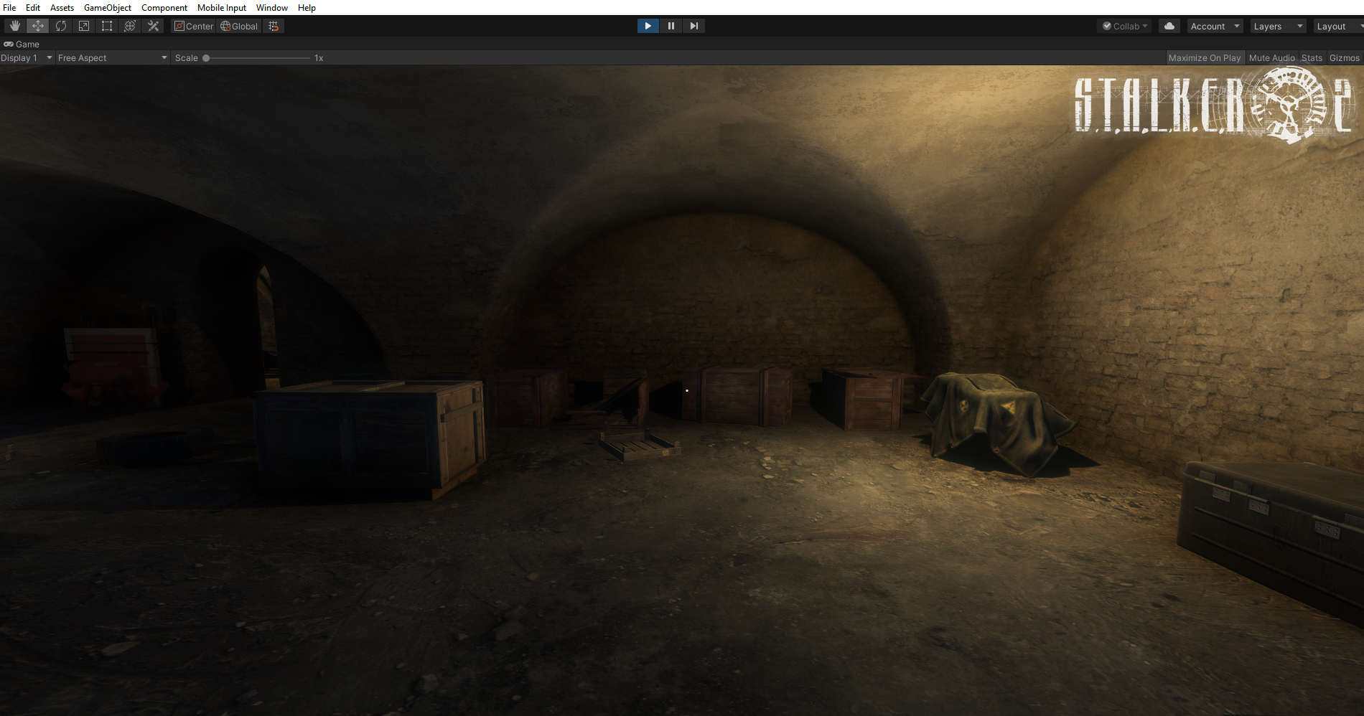Toggle Stats overlay
This screenshot has height=716, width=1364.
point(1312,58)
